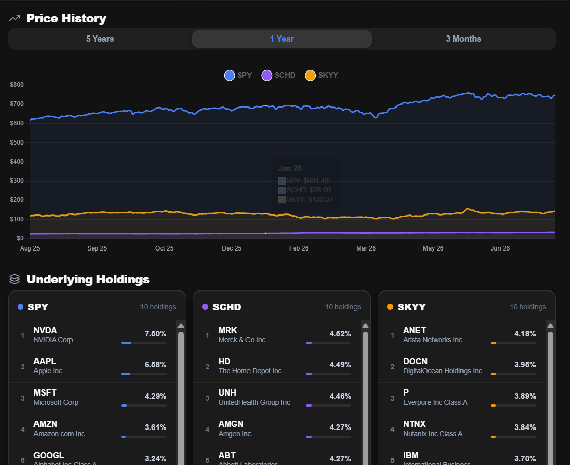Click the purple dot beside SCHD holdings header
This screenshot has width=570, height=465.
click(205, 307)
